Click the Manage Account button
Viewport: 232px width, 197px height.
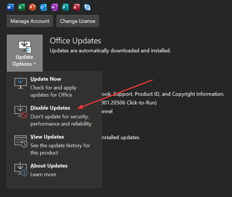coord(30,21)
